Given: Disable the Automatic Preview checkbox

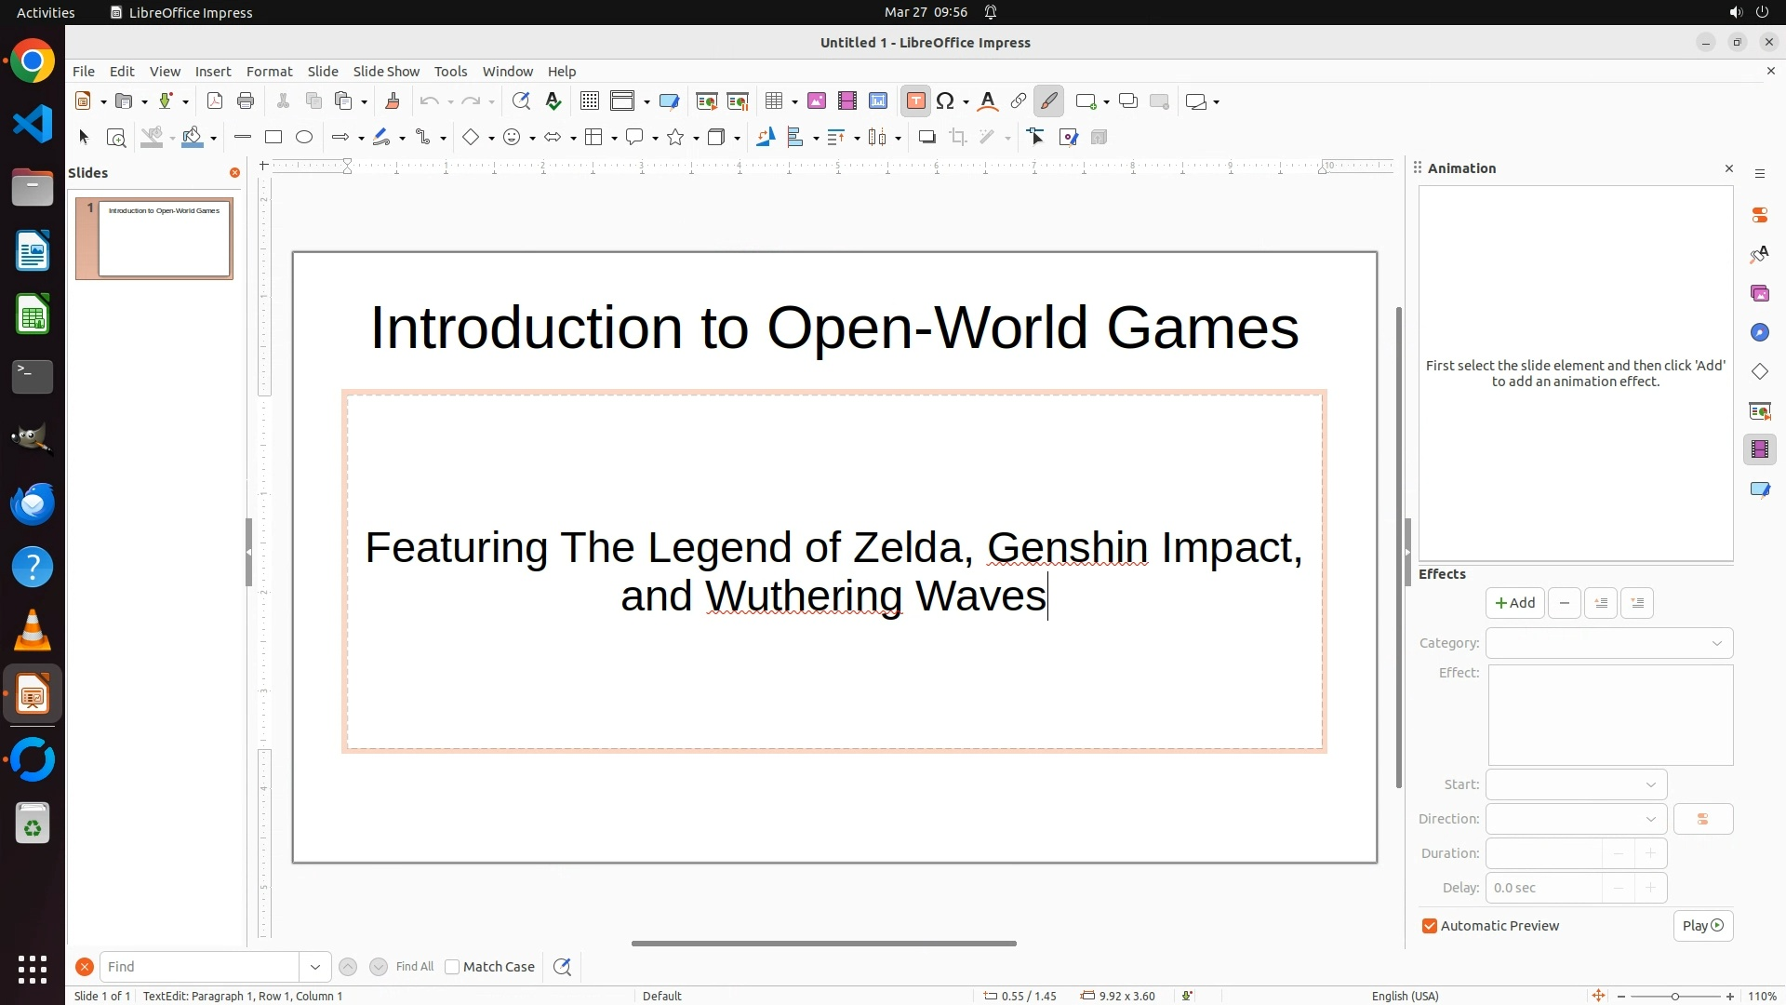Looking at the screenshot, I should [1430, 926].
